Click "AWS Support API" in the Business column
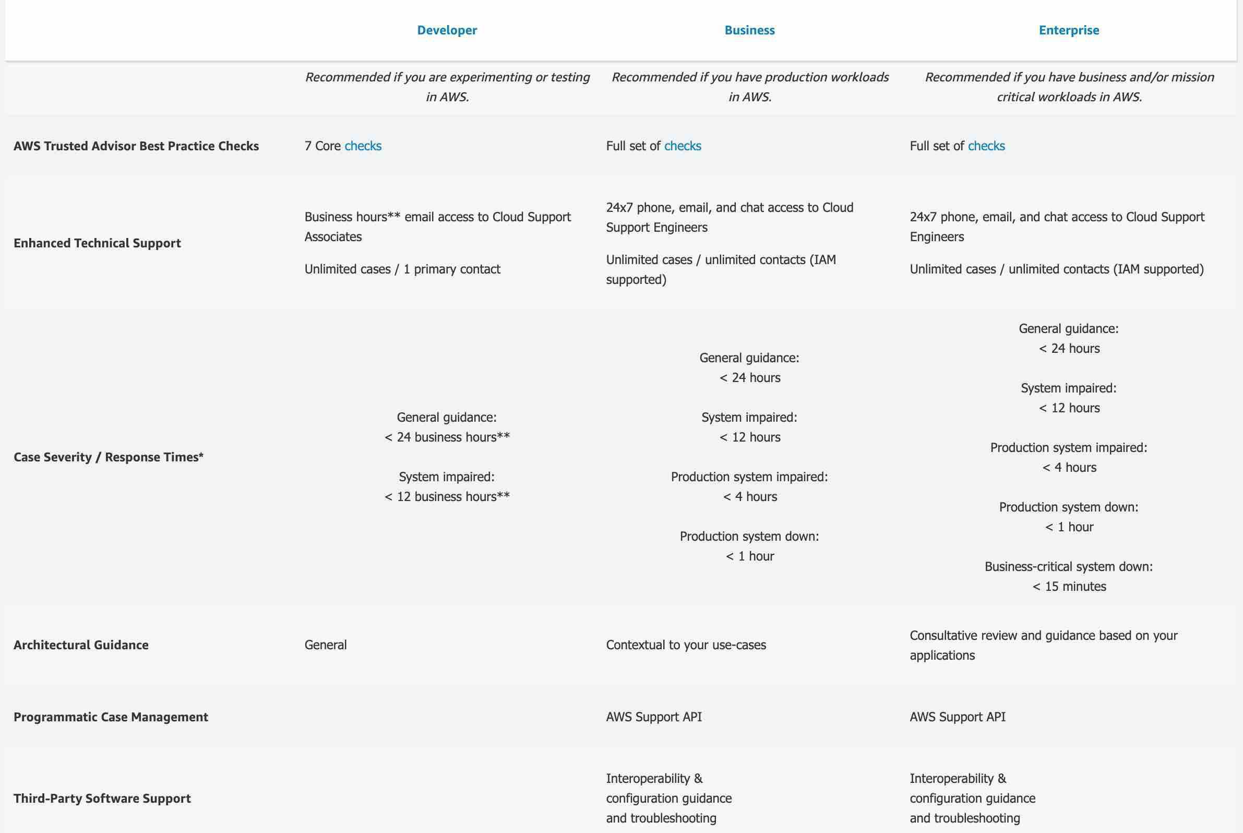The image size is (1243, 833). [654, 717]
